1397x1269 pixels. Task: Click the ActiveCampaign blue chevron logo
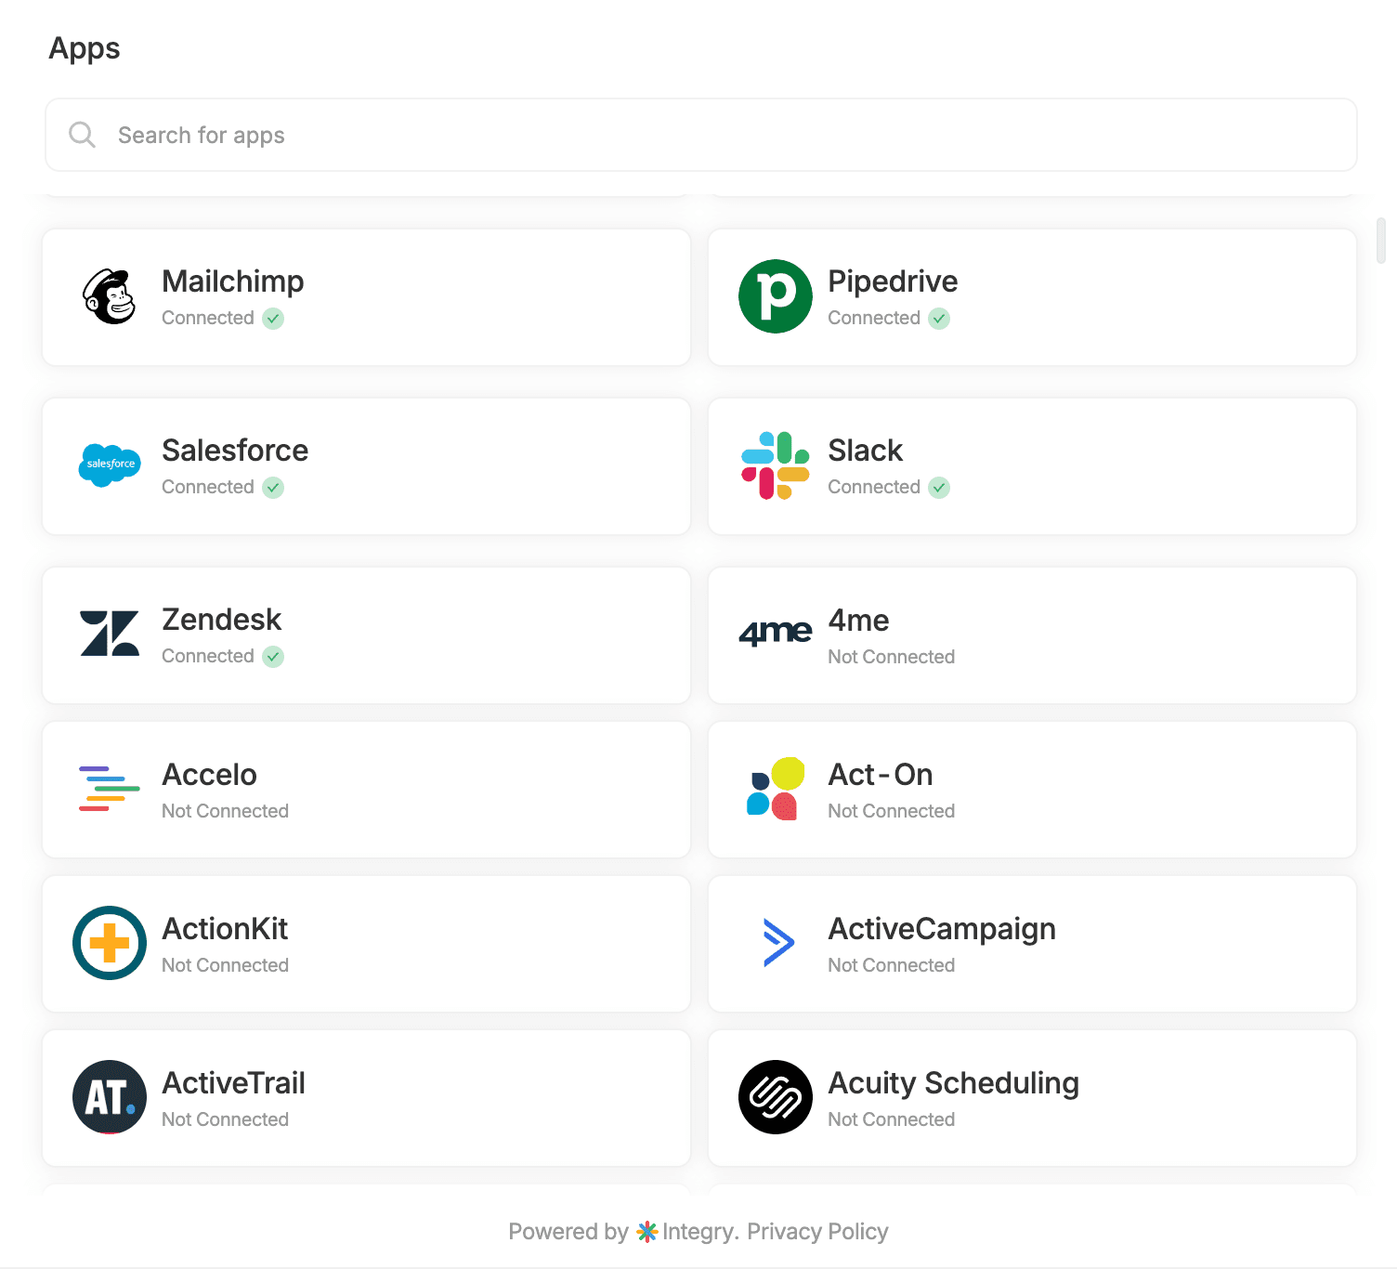778,943
